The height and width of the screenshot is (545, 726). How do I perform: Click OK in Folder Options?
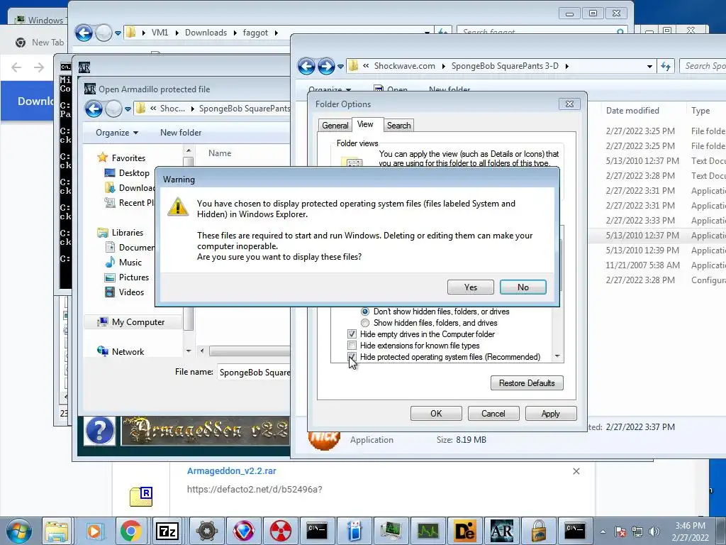tap(436, 414)
